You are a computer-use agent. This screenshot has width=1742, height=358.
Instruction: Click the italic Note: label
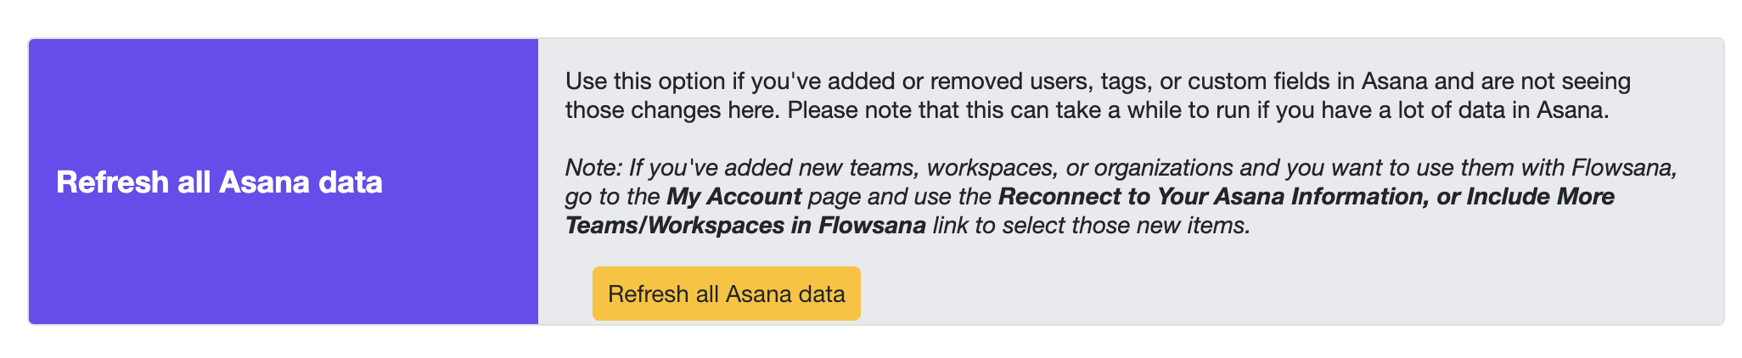click(x=593, y=168)
